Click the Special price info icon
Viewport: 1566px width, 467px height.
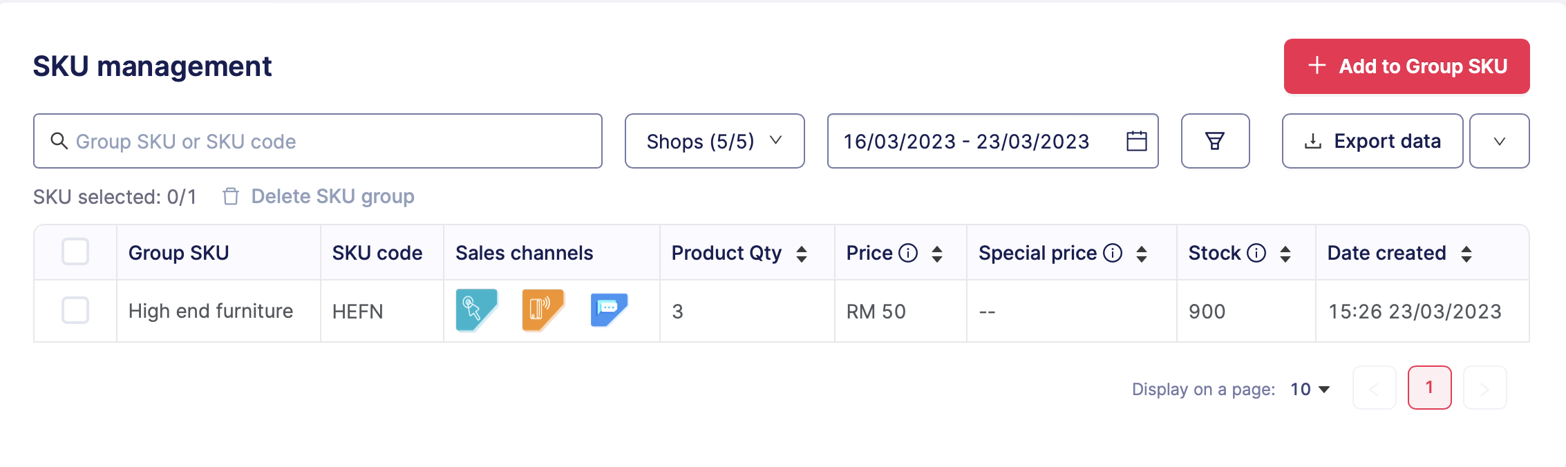pos(1113,253)
